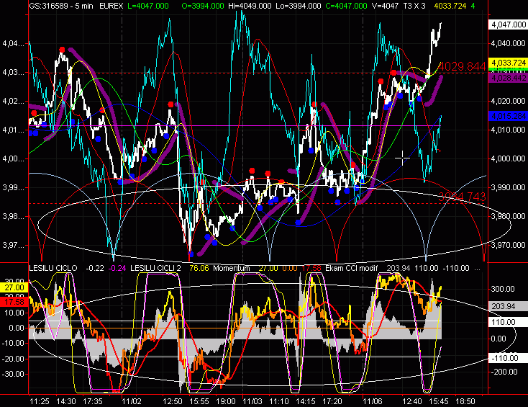The height and width of the screenshot is (407, 528).
Task: Click the Lo=3994.000 low value
Action: point(298,6)
